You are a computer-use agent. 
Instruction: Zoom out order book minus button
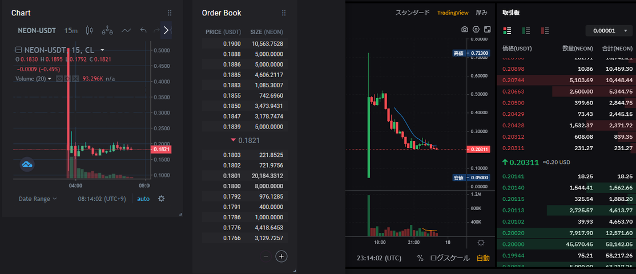click(265, 256)
